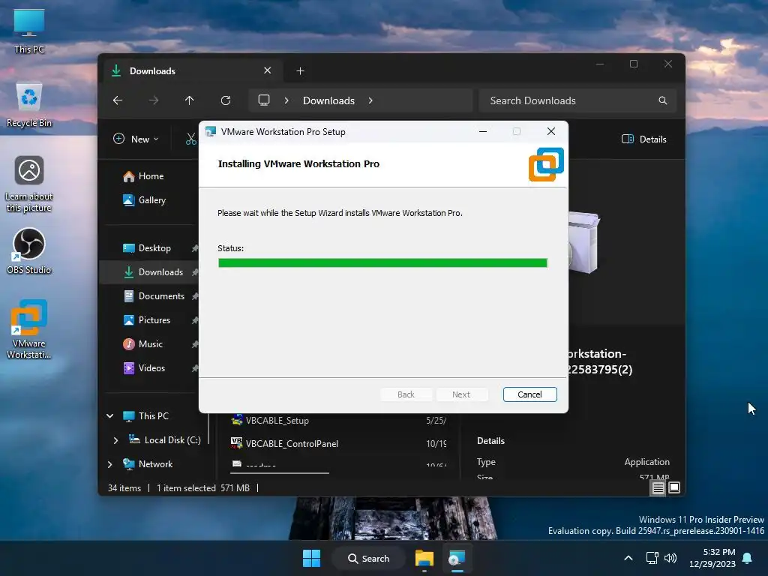Open File Explorer from the taskbar
The width and height of the screenshot is (768, 576).
[424, 558]
